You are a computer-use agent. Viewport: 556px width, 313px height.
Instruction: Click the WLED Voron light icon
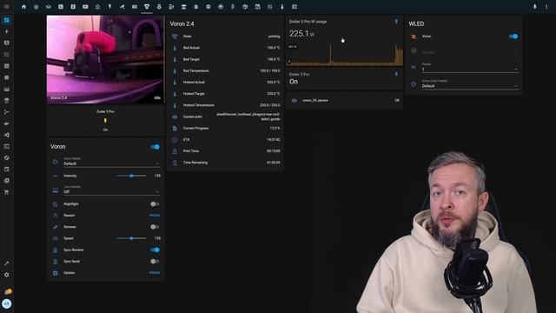tap(414, 37)
